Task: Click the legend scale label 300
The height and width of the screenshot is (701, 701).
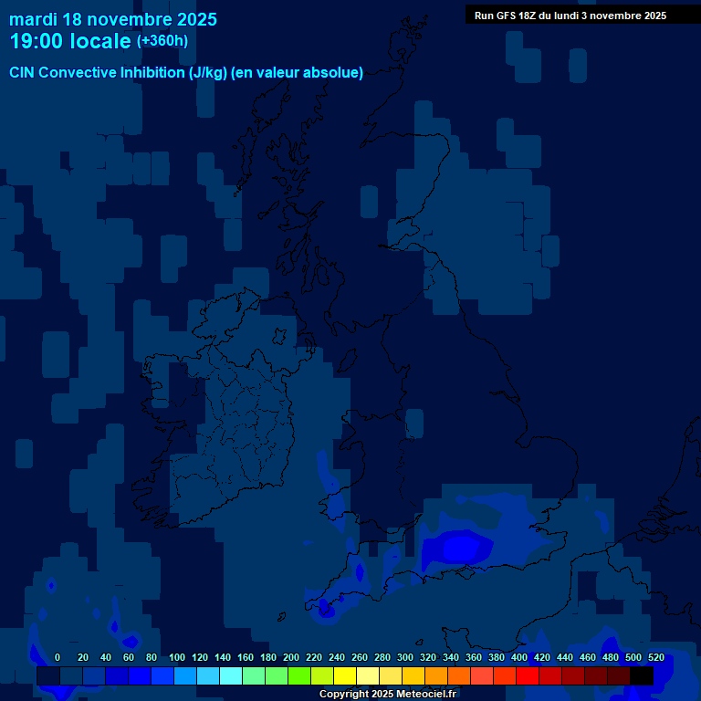Action: (404, 657)
